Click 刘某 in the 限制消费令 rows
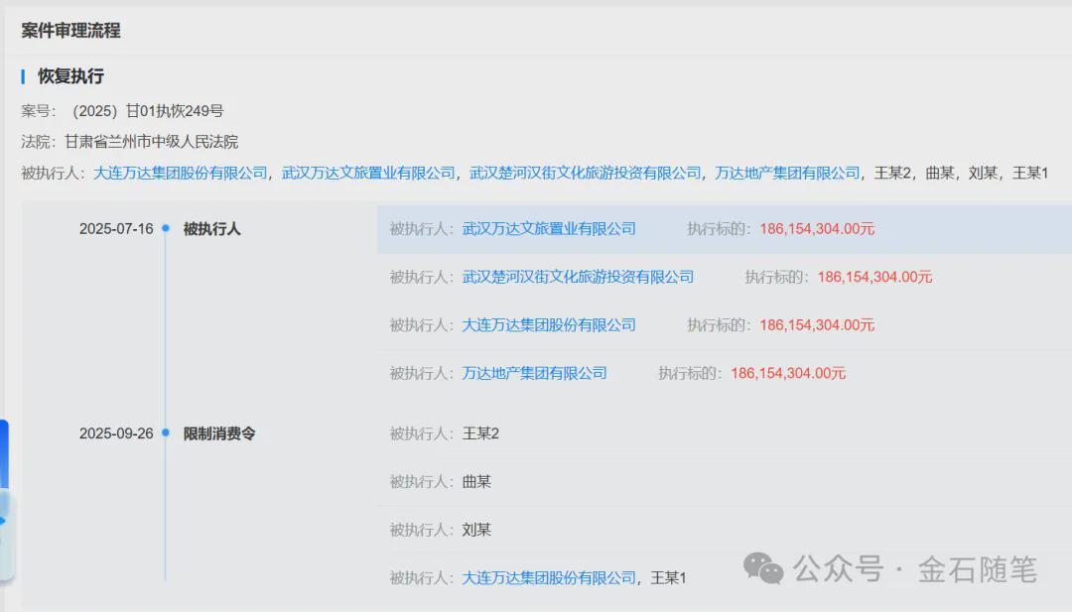1072x612 pixels. (x=476, y=530)
